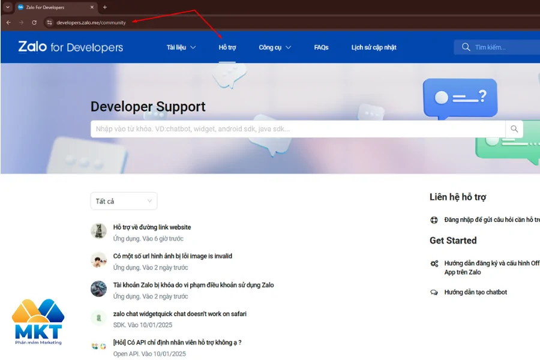Viewport: 540px width, 360px height.
Task: Close the Zalo For Developers tab
Action: point(92,7)
